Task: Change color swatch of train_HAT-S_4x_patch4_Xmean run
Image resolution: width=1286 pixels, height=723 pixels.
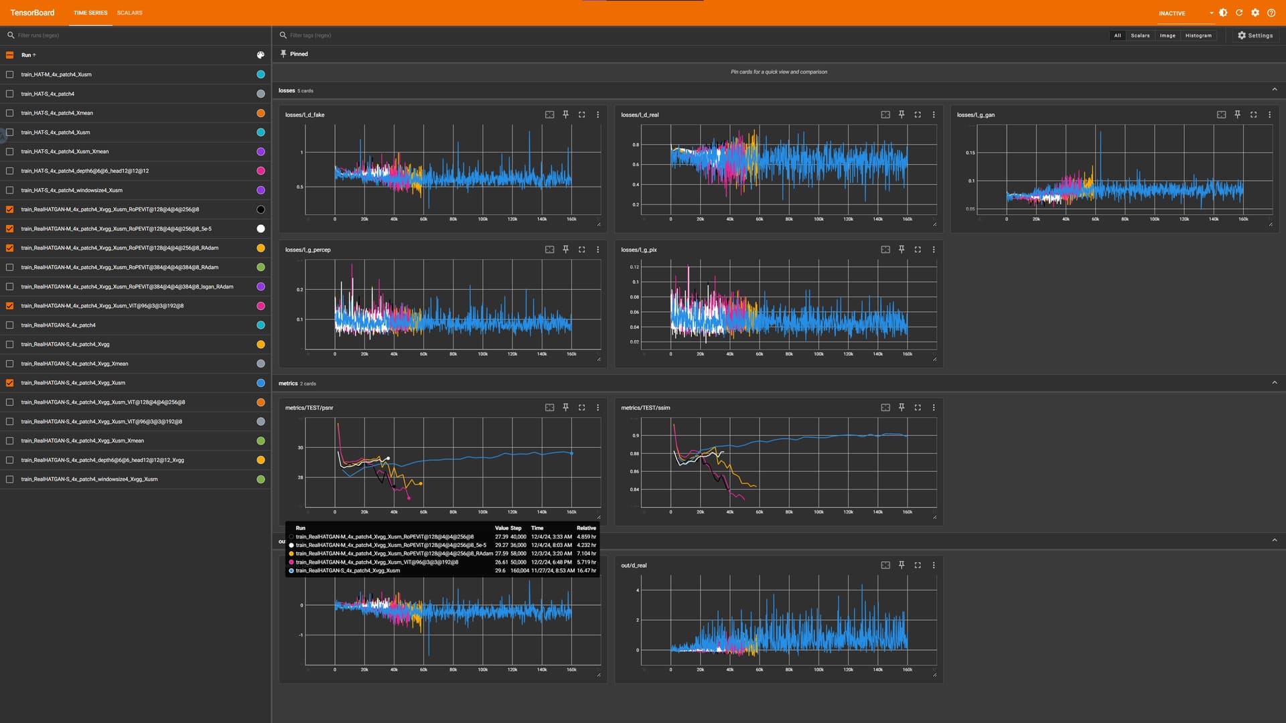Action: point(261,113)
